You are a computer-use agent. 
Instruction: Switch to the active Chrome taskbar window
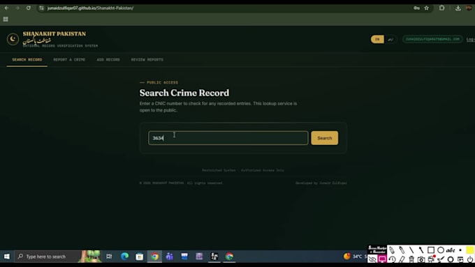[154, 257]
